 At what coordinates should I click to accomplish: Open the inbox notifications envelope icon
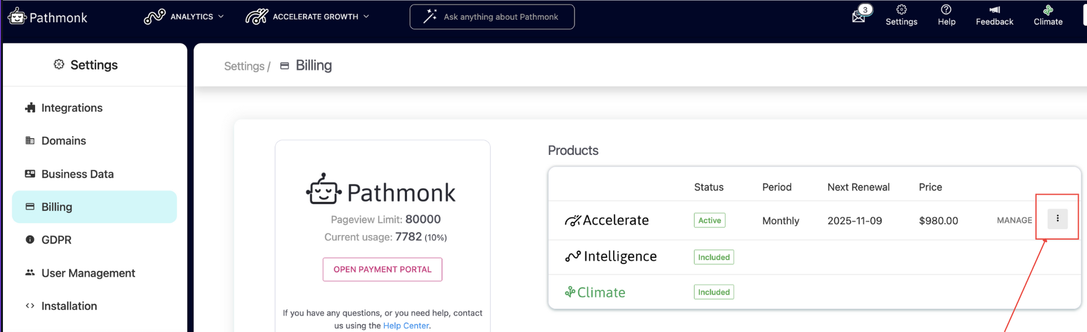pyautogui.click(x=859, y=16)
